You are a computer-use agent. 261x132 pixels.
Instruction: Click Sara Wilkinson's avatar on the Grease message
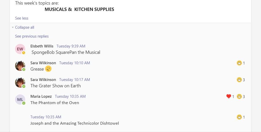coord(20,66)
